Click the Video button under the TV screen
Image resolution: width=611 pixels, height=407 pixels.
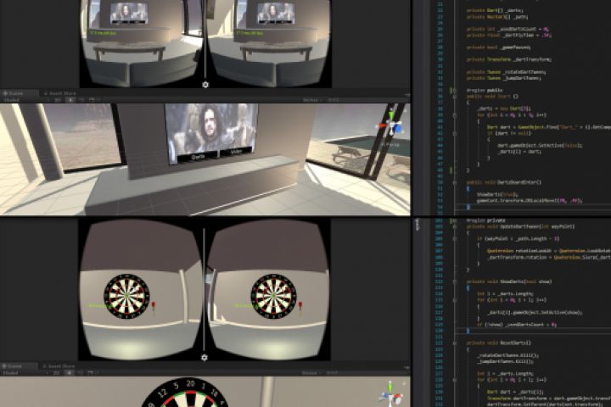pos(236,152)
